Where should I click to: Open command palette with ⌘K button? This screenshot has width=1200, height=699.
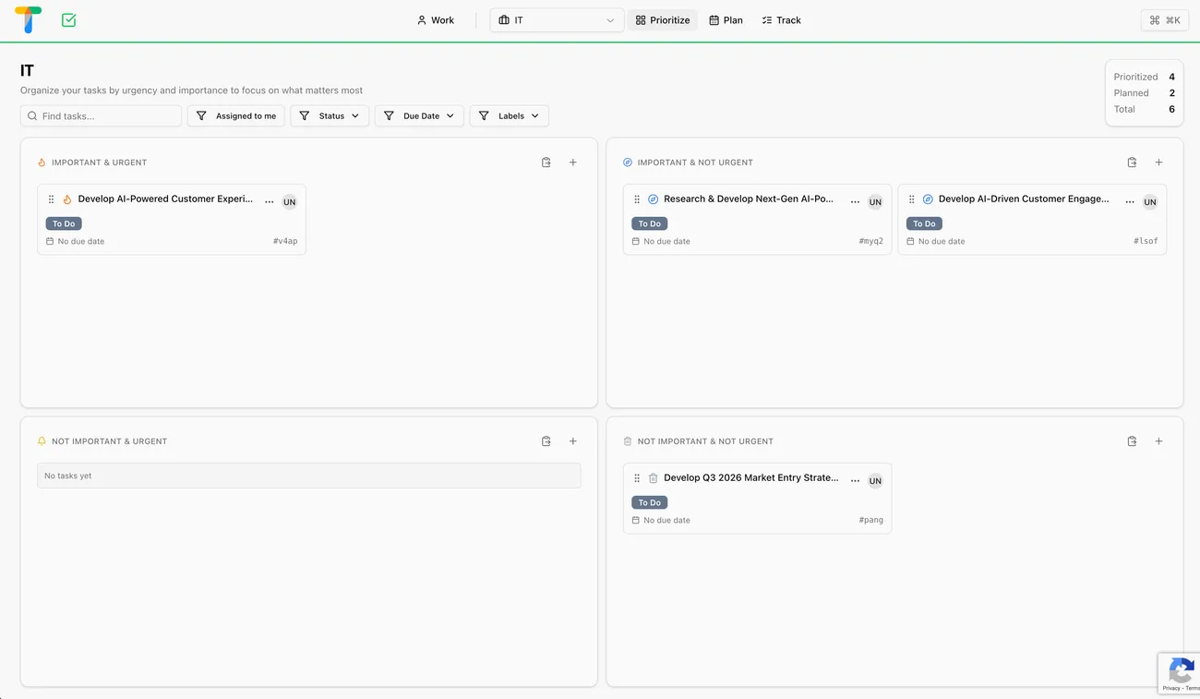(x=1164, y=20)
